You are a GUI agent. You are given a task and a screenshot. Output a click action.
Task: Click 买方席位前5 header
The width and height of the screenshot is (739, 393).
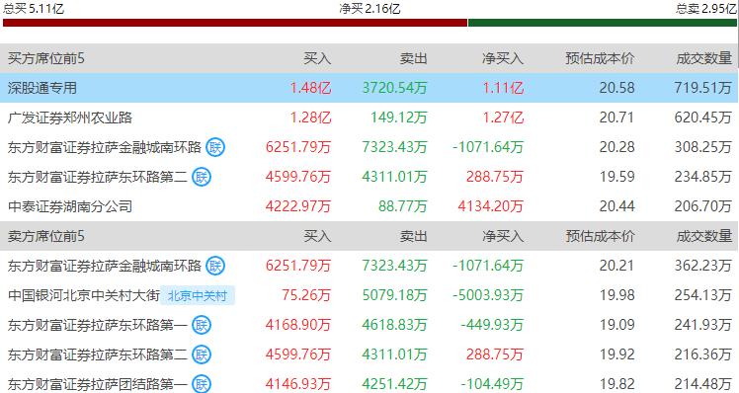[x=45, y=58]
